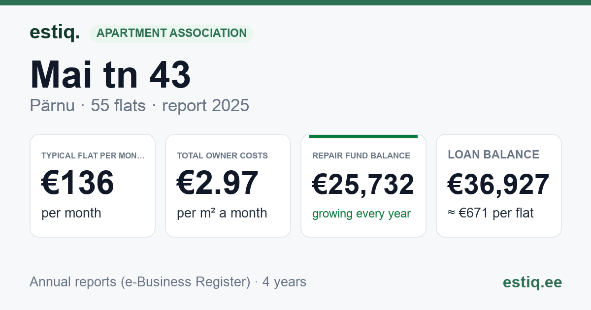
Task: Click the Mai tn 43 heading
Action: (110, 75)
